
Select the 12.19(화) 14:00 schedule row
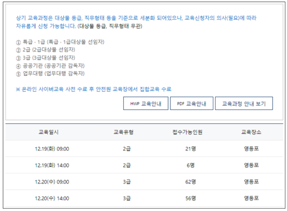144,165
